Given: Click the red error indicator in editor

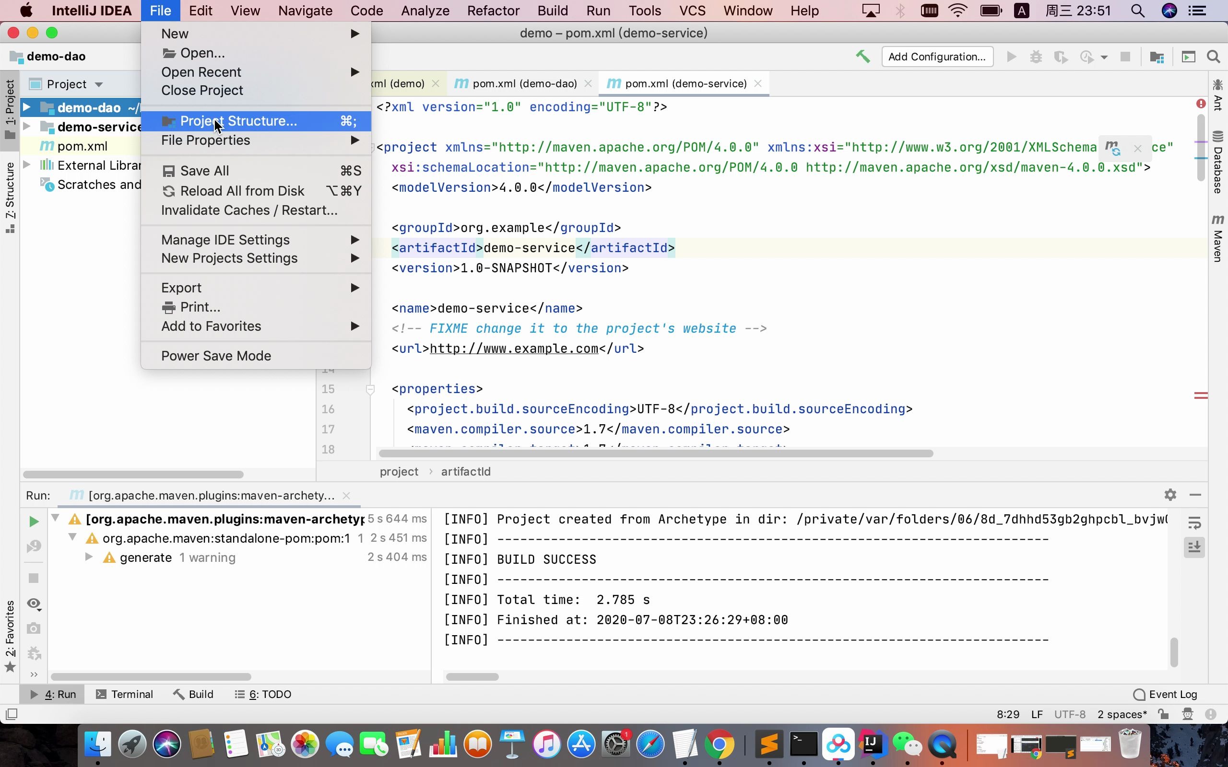Looking at the screenshot, I should [x=1201, y=104].
